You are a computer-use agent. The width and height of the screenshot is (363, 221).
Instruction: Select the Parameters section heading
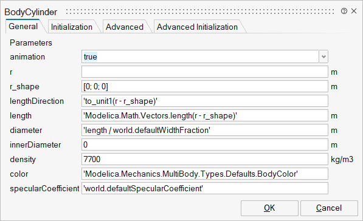(x=31, y=42)
